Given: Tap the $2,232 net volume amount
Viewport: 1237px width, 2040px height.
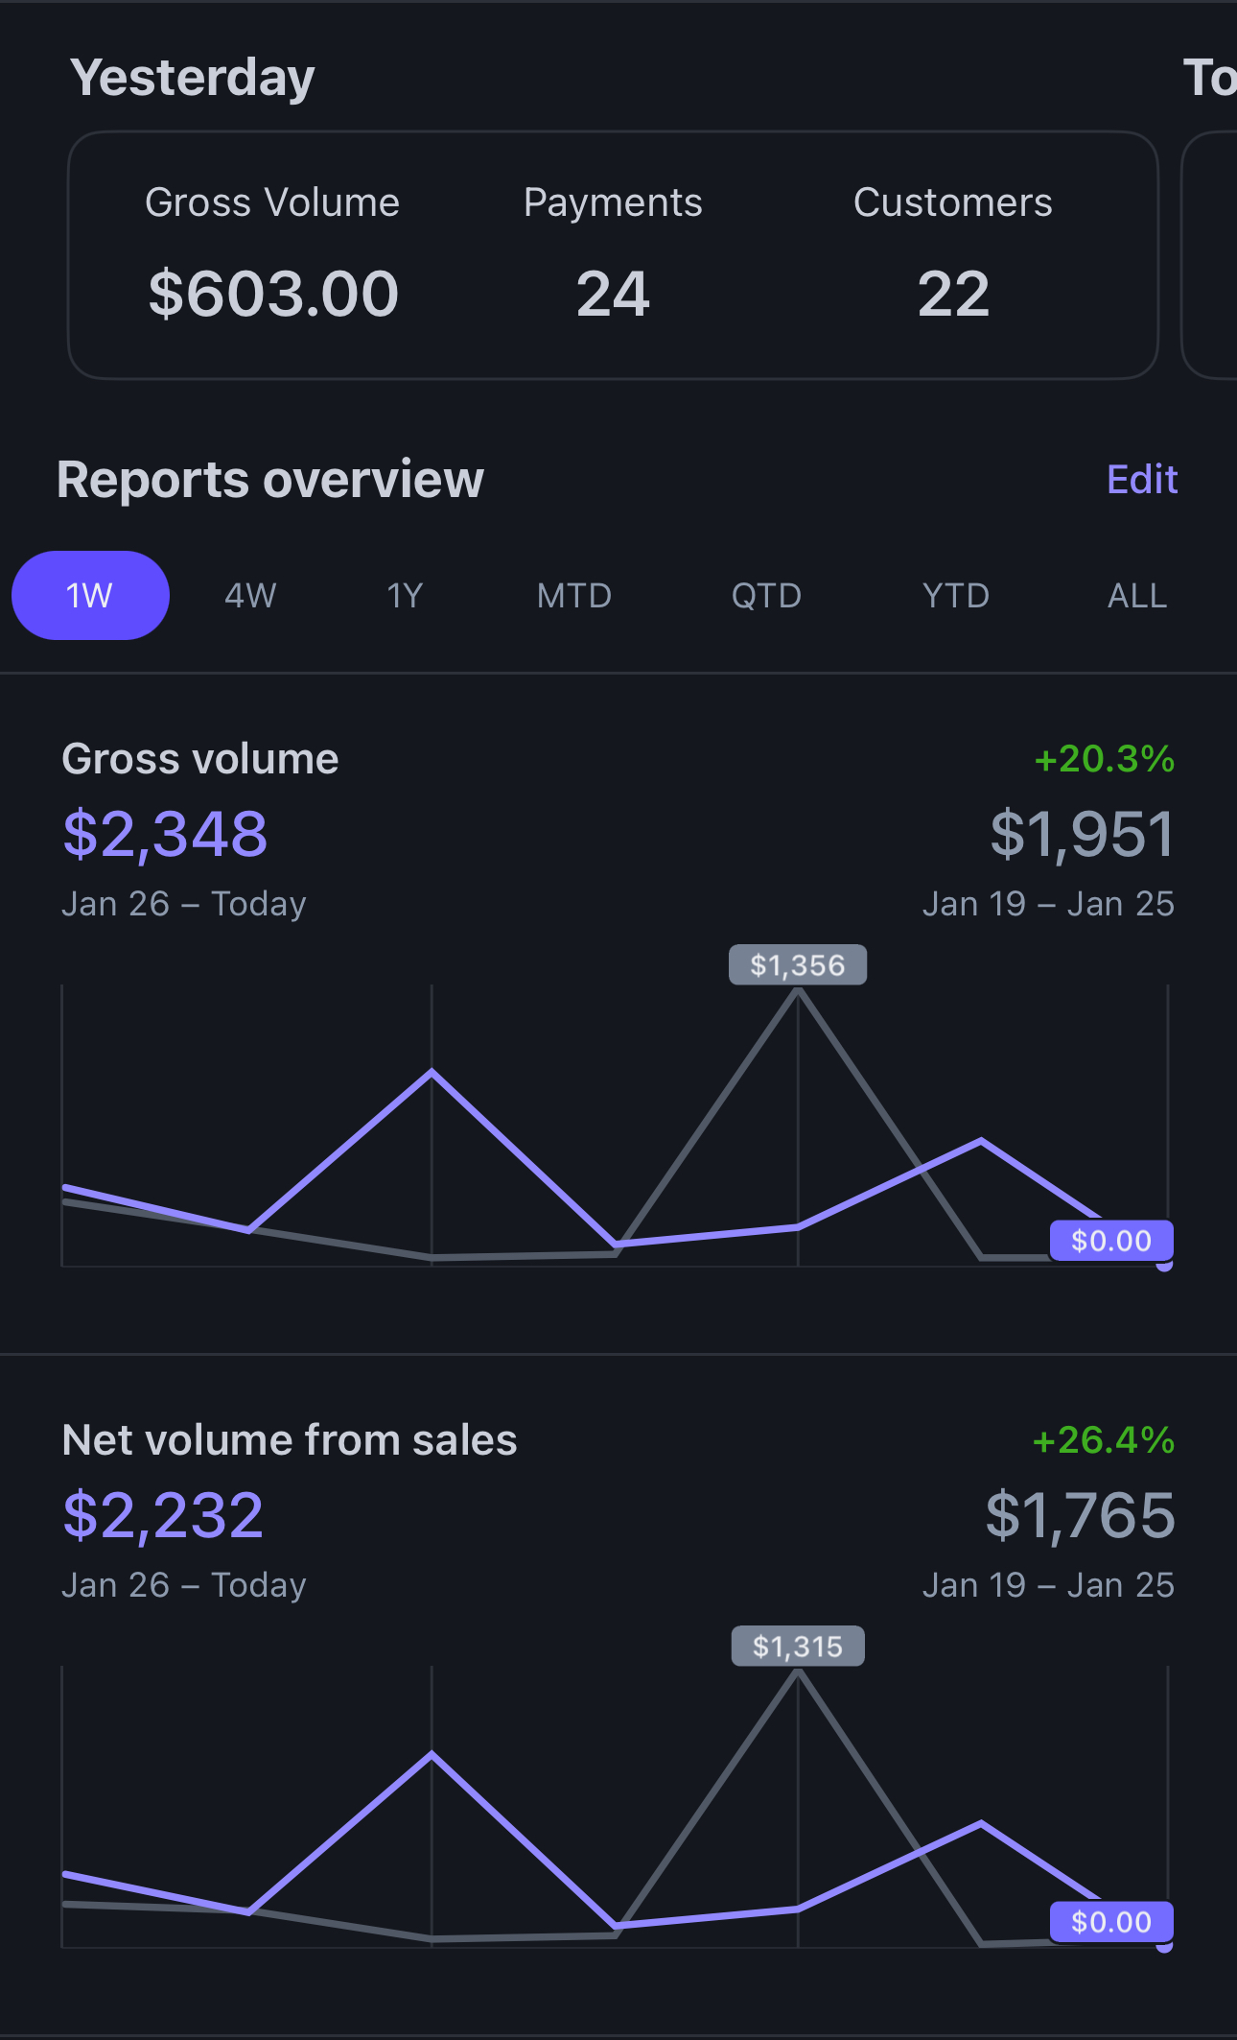Looking at the screenshot, I should click(163, 1515).
